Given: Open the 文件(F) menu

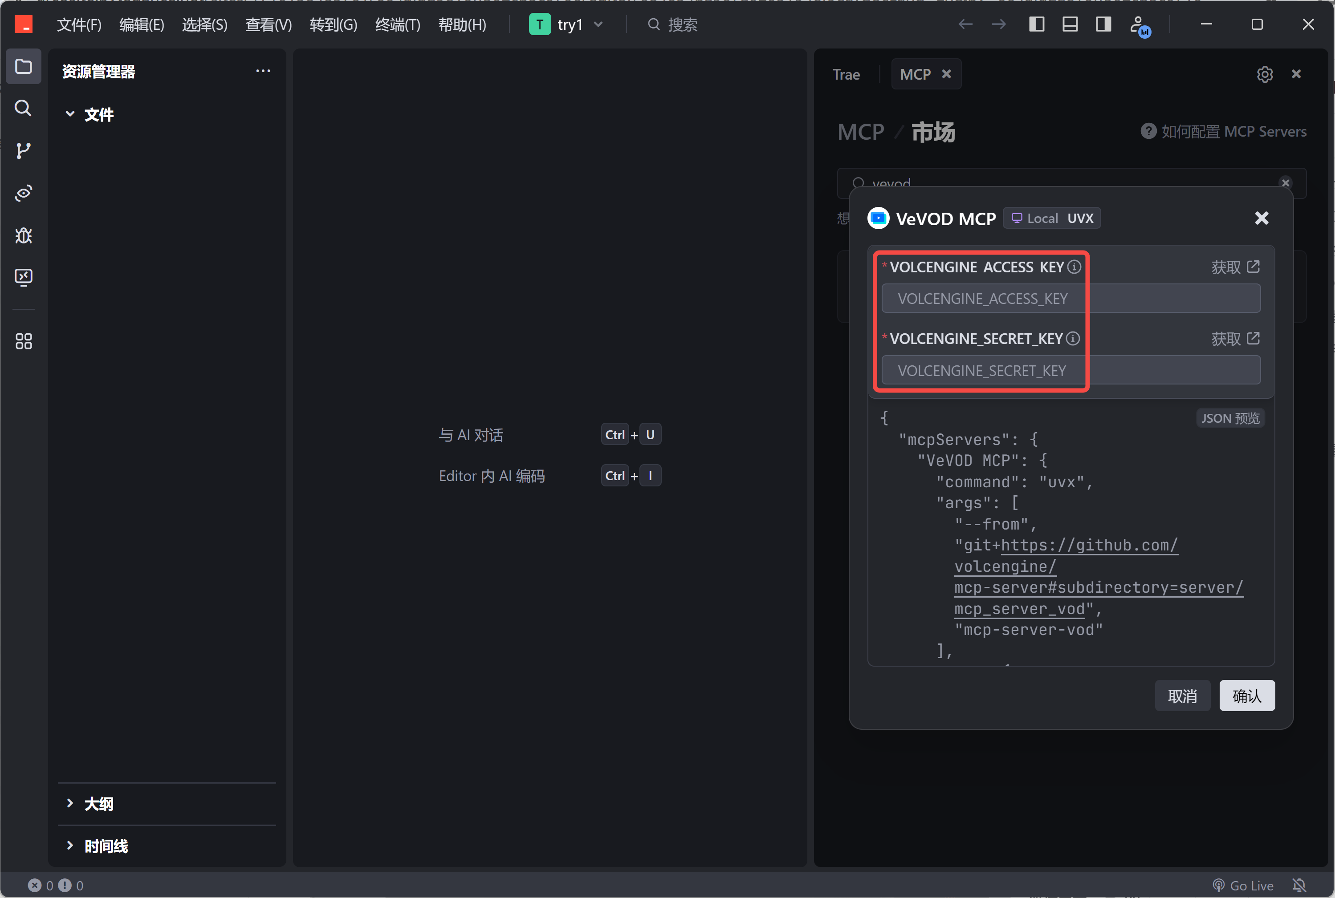Looking at the screenshot, I should coord(79,24).
